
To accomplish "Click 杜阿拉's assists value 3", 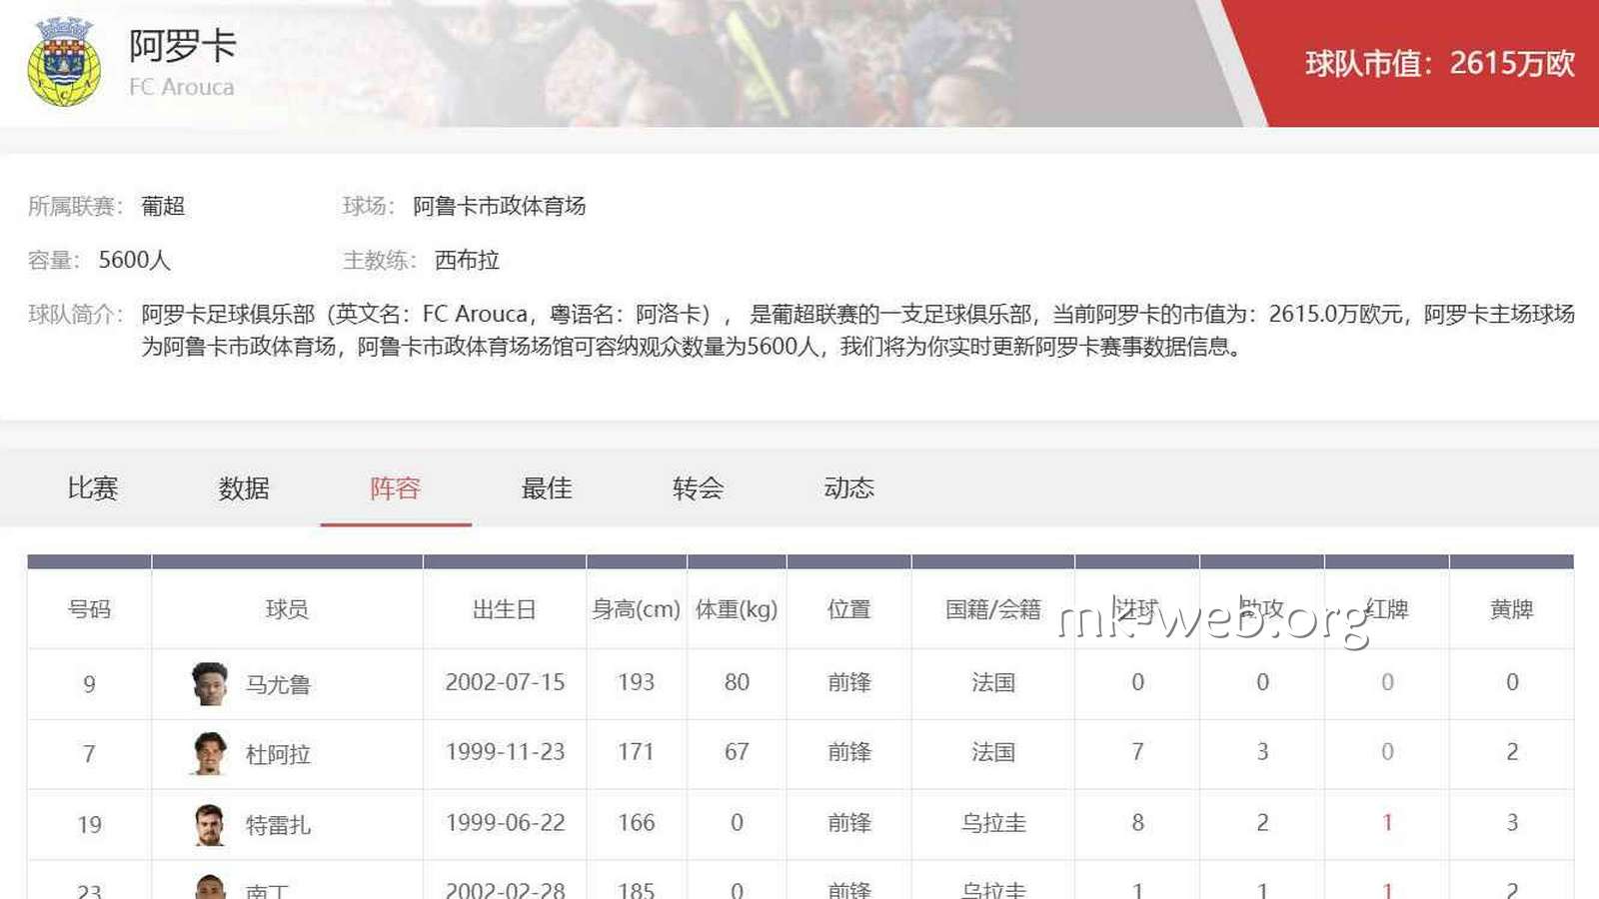I will click(x=1262, y=752).
